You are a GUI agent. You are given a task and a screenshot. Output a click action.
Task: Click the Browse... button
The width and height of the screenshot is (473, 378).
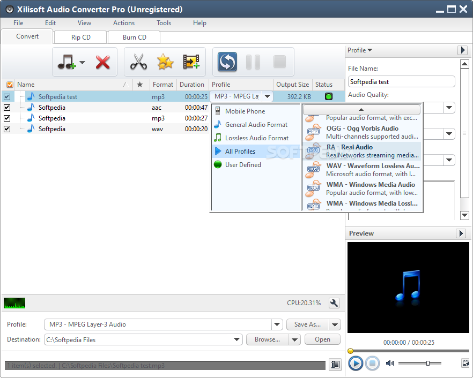[x=267, y=339]
